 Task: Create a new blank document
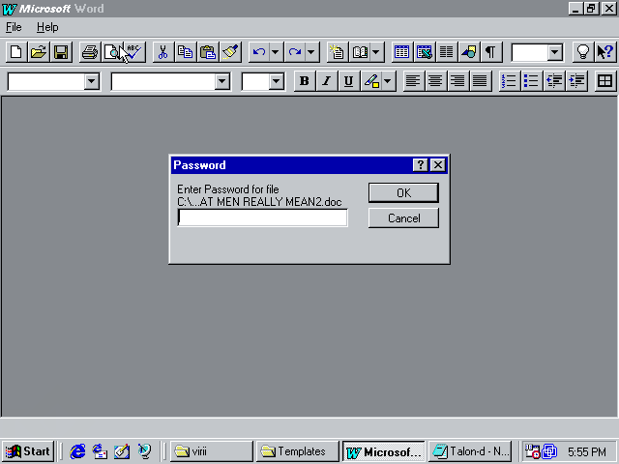(x=16, y=51)
